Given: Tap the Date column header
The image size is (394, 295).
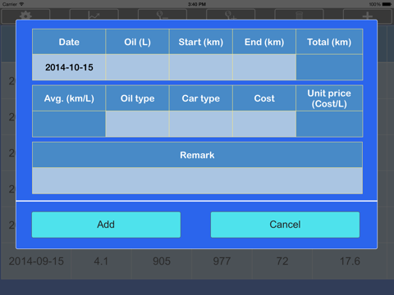Looking at the screenshot, I should 69,42.
